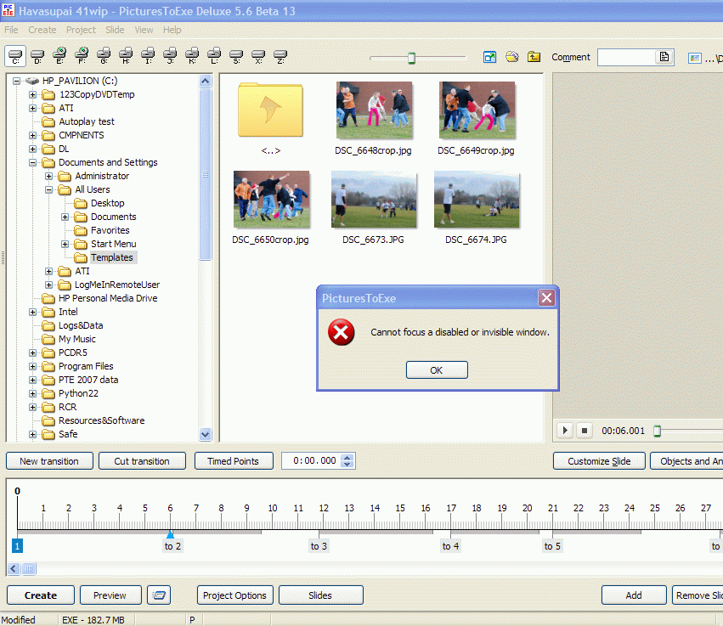Viewport: 723px width, 626px height.
Task: Open the Customize Slide dialog
Action: click(x=599, y=461)
